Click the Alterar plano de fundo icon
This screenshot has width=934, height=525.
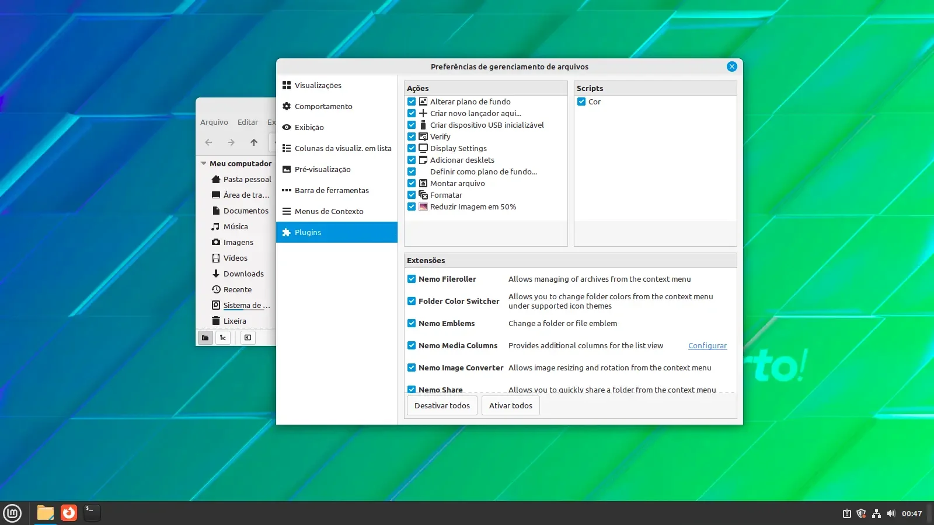point(423,101)
